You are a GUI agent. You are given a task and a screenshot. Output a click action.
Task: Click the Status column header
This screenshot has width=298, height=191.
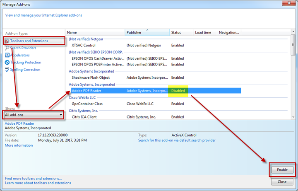180,32
